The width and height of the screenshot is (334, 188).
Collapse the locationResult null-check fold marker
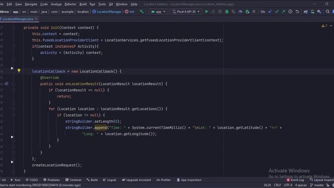(x=14, y=90)
